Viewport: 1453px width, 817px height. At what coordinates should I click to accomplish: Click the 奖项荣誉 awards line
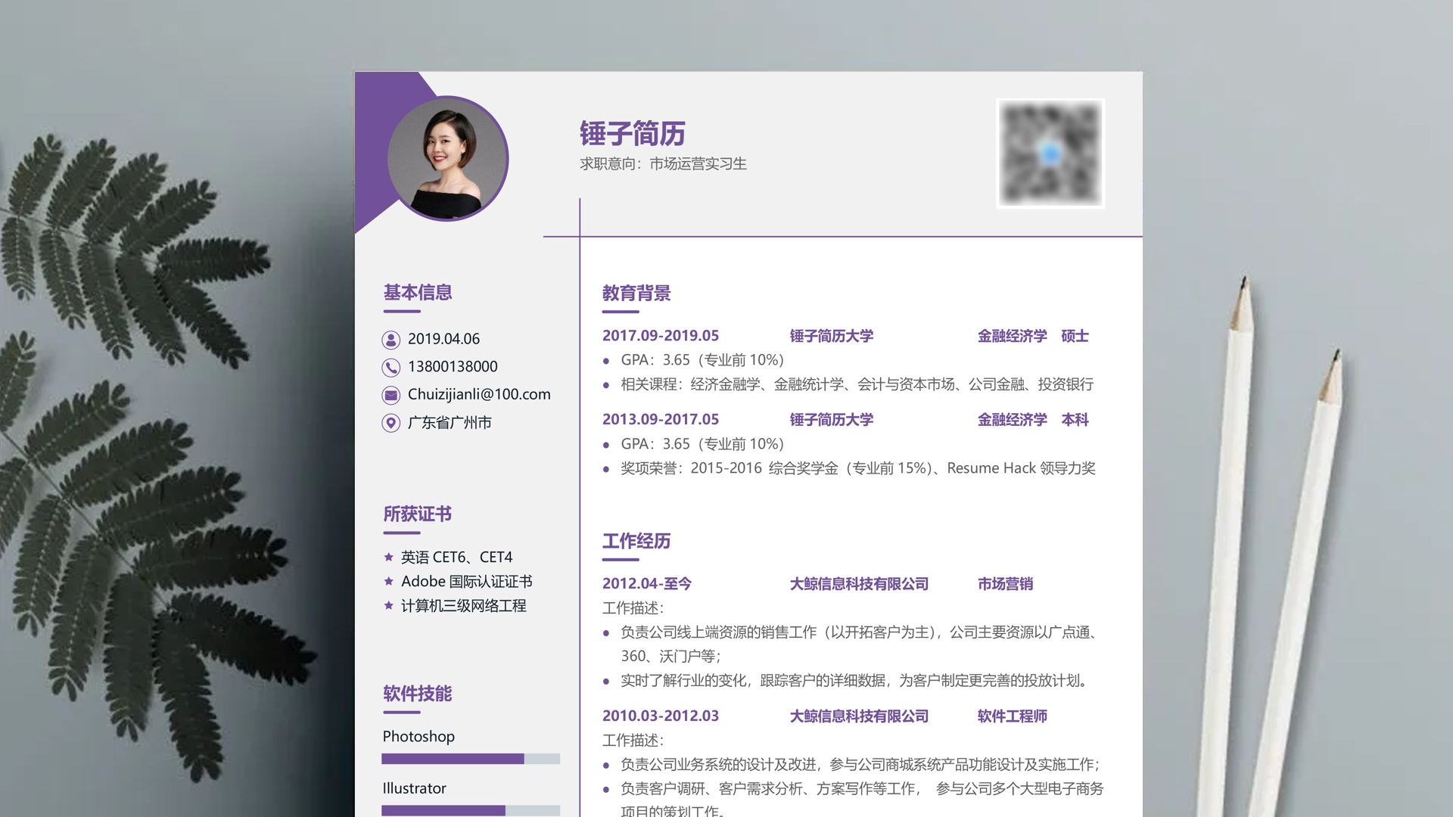pos(858,468)
